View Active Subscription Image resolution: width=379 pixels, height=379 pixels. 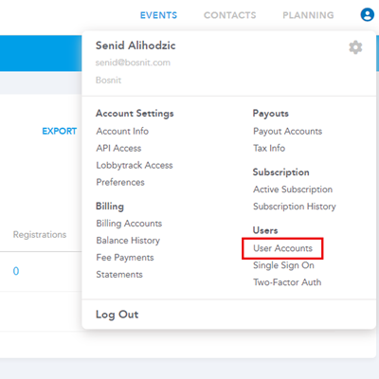click(293, 189)
